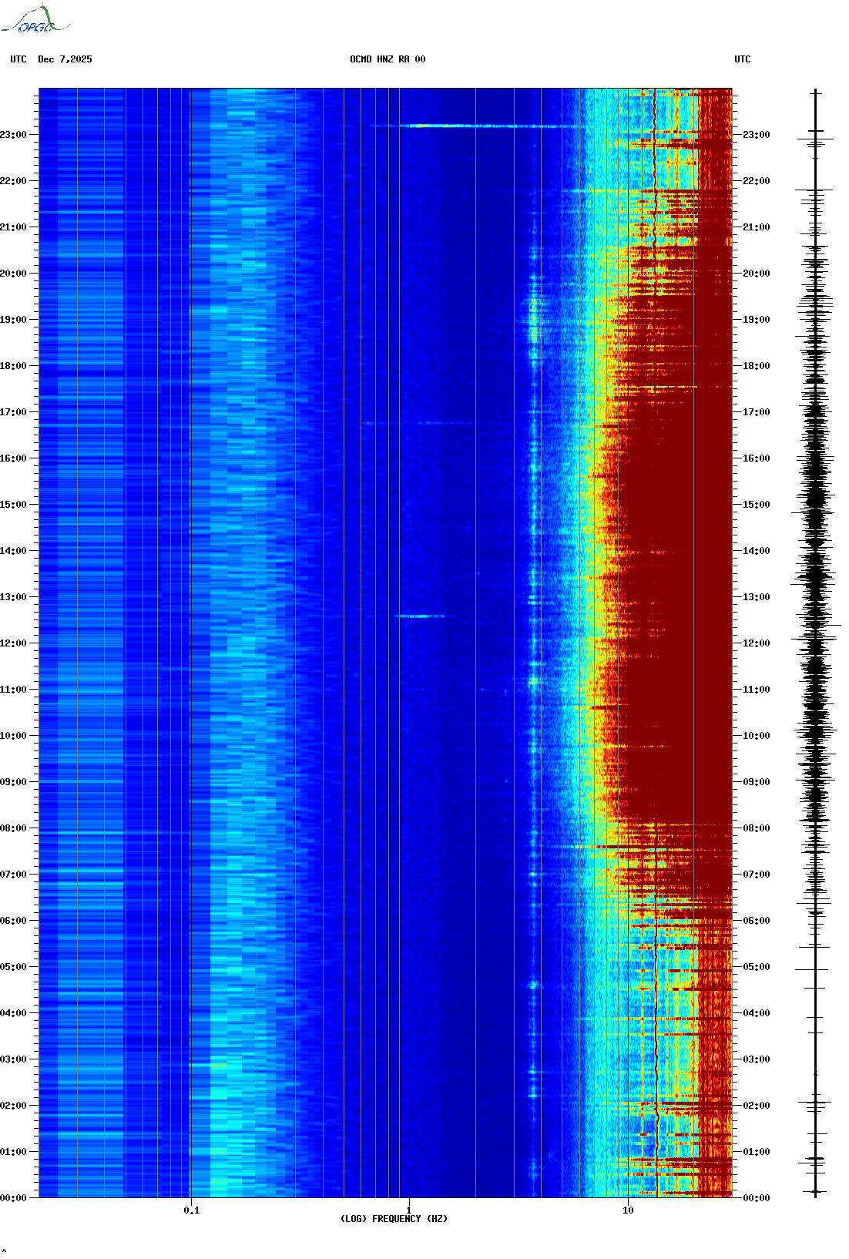The width and height of the screenshot is (849, 1259).
Task: Click the (LOG) FREQUENCY (HZ) axis label
Action: pos(394,1218)
